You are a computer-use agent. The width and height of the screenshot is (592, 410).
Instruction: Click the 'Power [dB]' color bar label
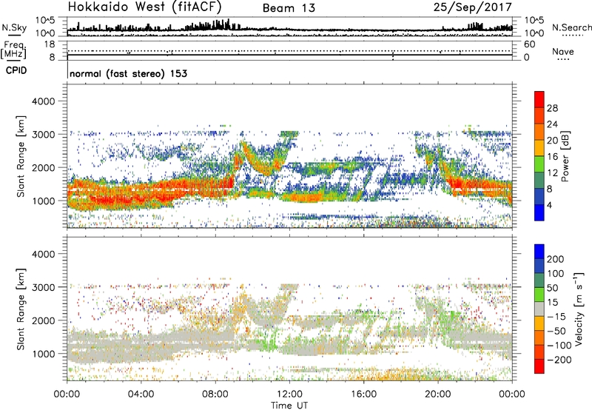tap(565, 156)
